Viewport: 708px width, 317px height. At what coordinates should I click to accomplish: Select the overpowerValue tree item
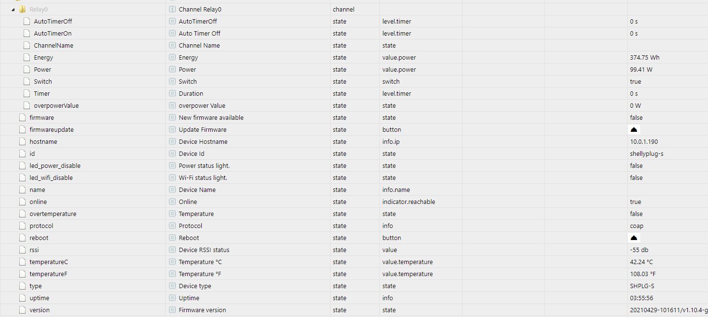coord(56,106)
